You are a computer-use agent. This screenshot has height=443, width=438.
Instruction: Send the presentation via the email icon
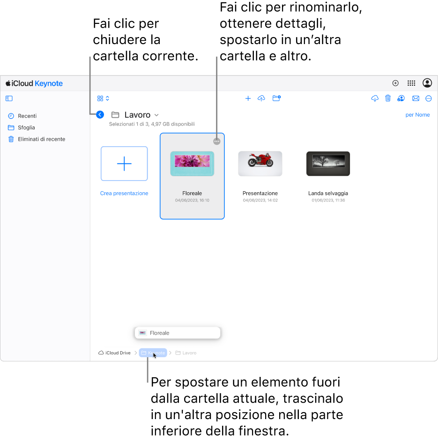[x=416, y=98]
